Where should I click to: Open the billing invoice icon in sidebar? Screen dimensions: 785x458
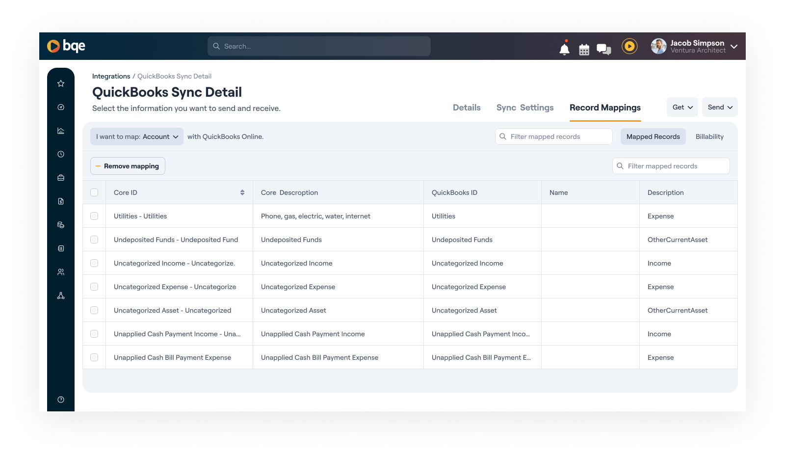click(60, 201)
